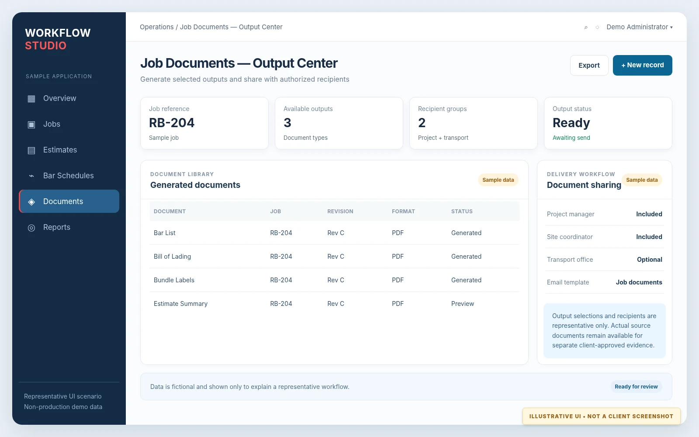
Task: Click PDF format in Bundle Labels row
Action: pos(398,280)
